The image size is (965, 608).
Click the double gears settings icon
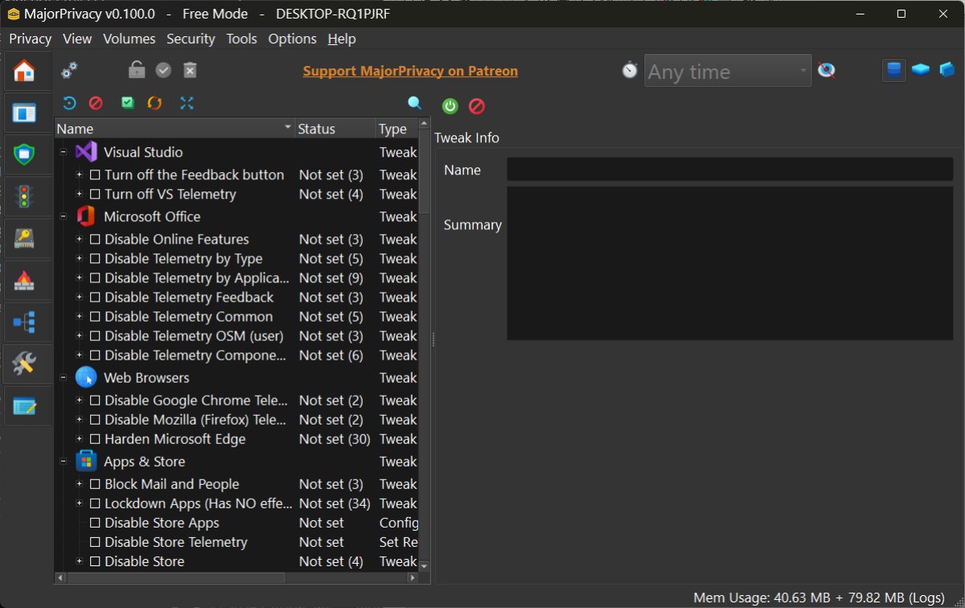(x=70, y=71)
